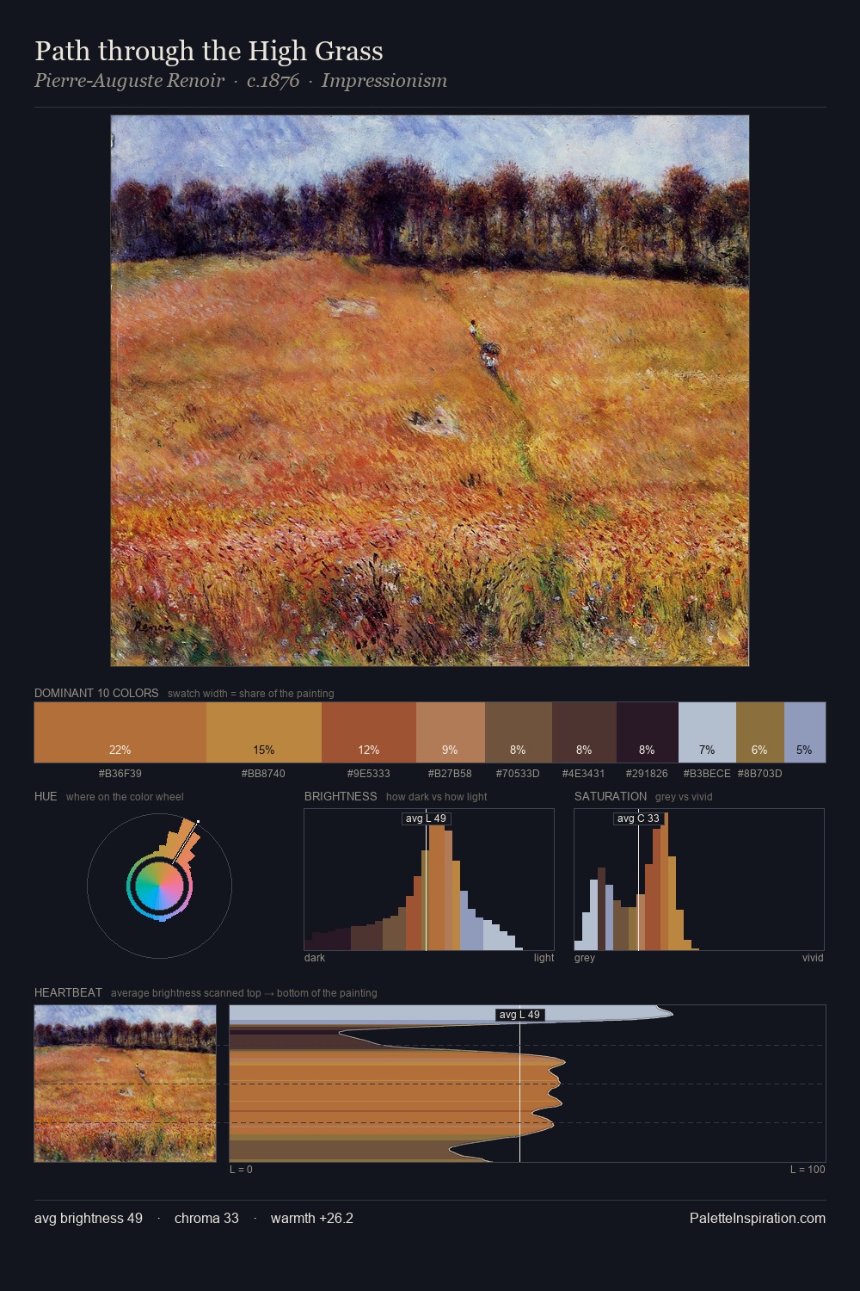Click the footer stat "avg brightness 49"
Screen dimensions: 860x1291
(89, 1218)
